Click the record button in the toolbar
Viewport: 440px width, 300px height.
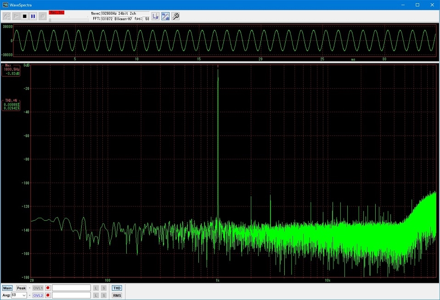click(x=42, y=16)
